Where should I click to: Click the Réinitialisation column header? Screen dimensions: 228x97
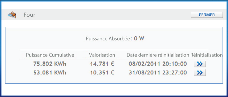[x=206, y=55]
